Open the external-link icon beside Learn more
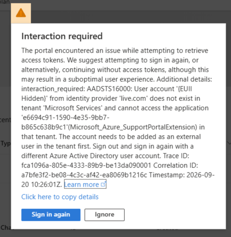The image size is (231, 237). (103, 184)
